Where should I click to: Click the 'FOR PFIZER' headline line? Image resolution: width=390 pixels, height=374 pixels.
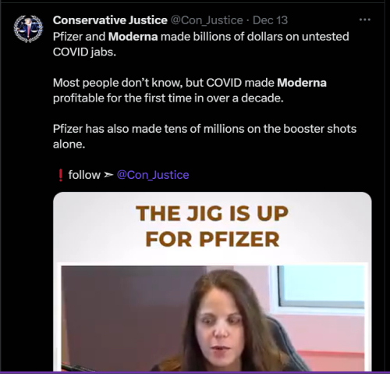212,240
